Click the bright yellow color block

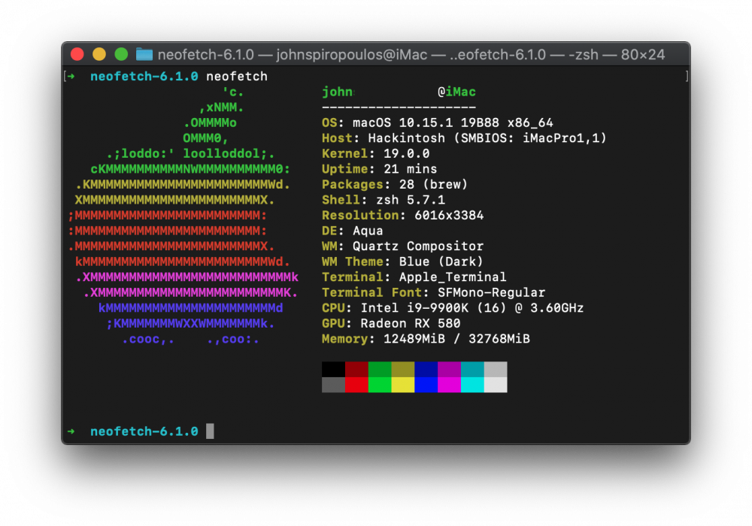pos(403,385)
